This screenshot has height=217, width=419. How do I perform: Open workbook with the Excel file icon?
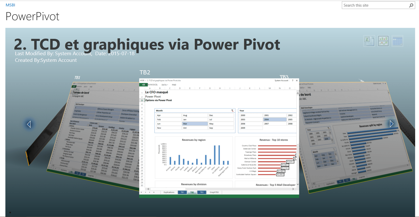[369, 41]
